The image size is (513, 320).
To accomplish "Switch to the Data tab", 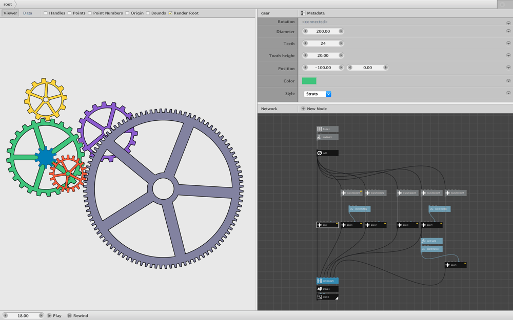I will point(28,13).
